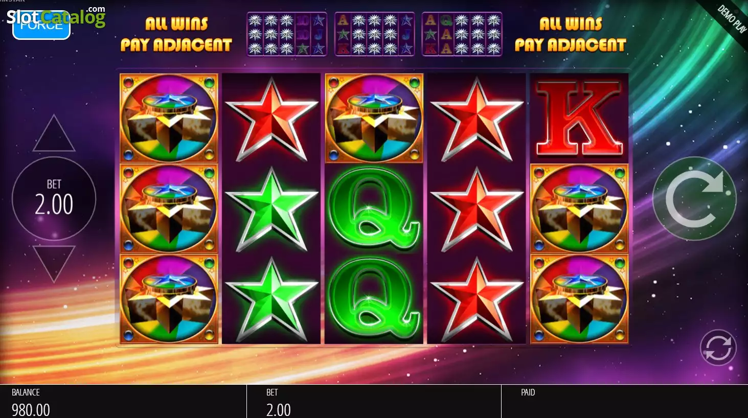Click the green Q in the middle row
The image size is (748, 418).
click(374, 208)
